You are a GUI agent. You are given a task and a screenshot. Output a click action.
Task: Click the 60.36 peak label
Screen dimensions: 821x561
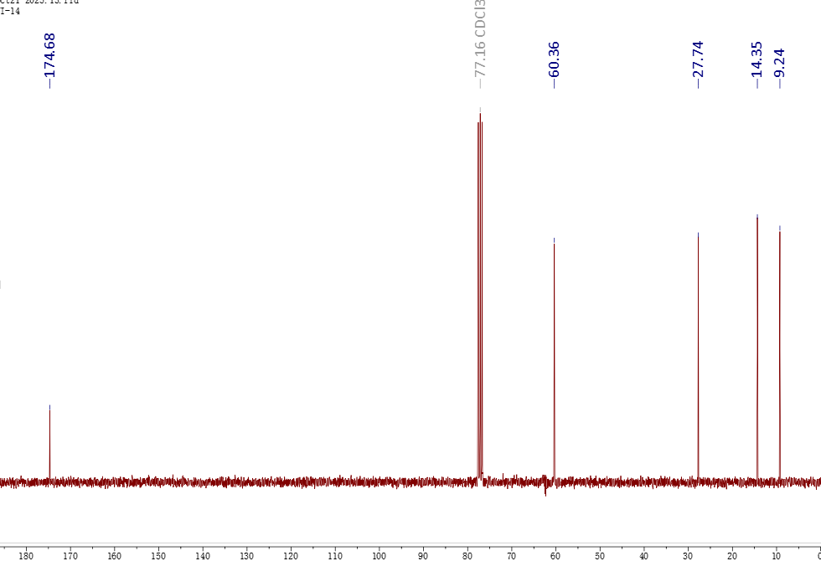coord(554,59)
